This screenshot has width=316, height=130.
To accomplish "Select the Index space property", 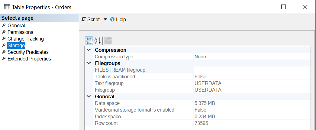I will [x=108, y=116].
